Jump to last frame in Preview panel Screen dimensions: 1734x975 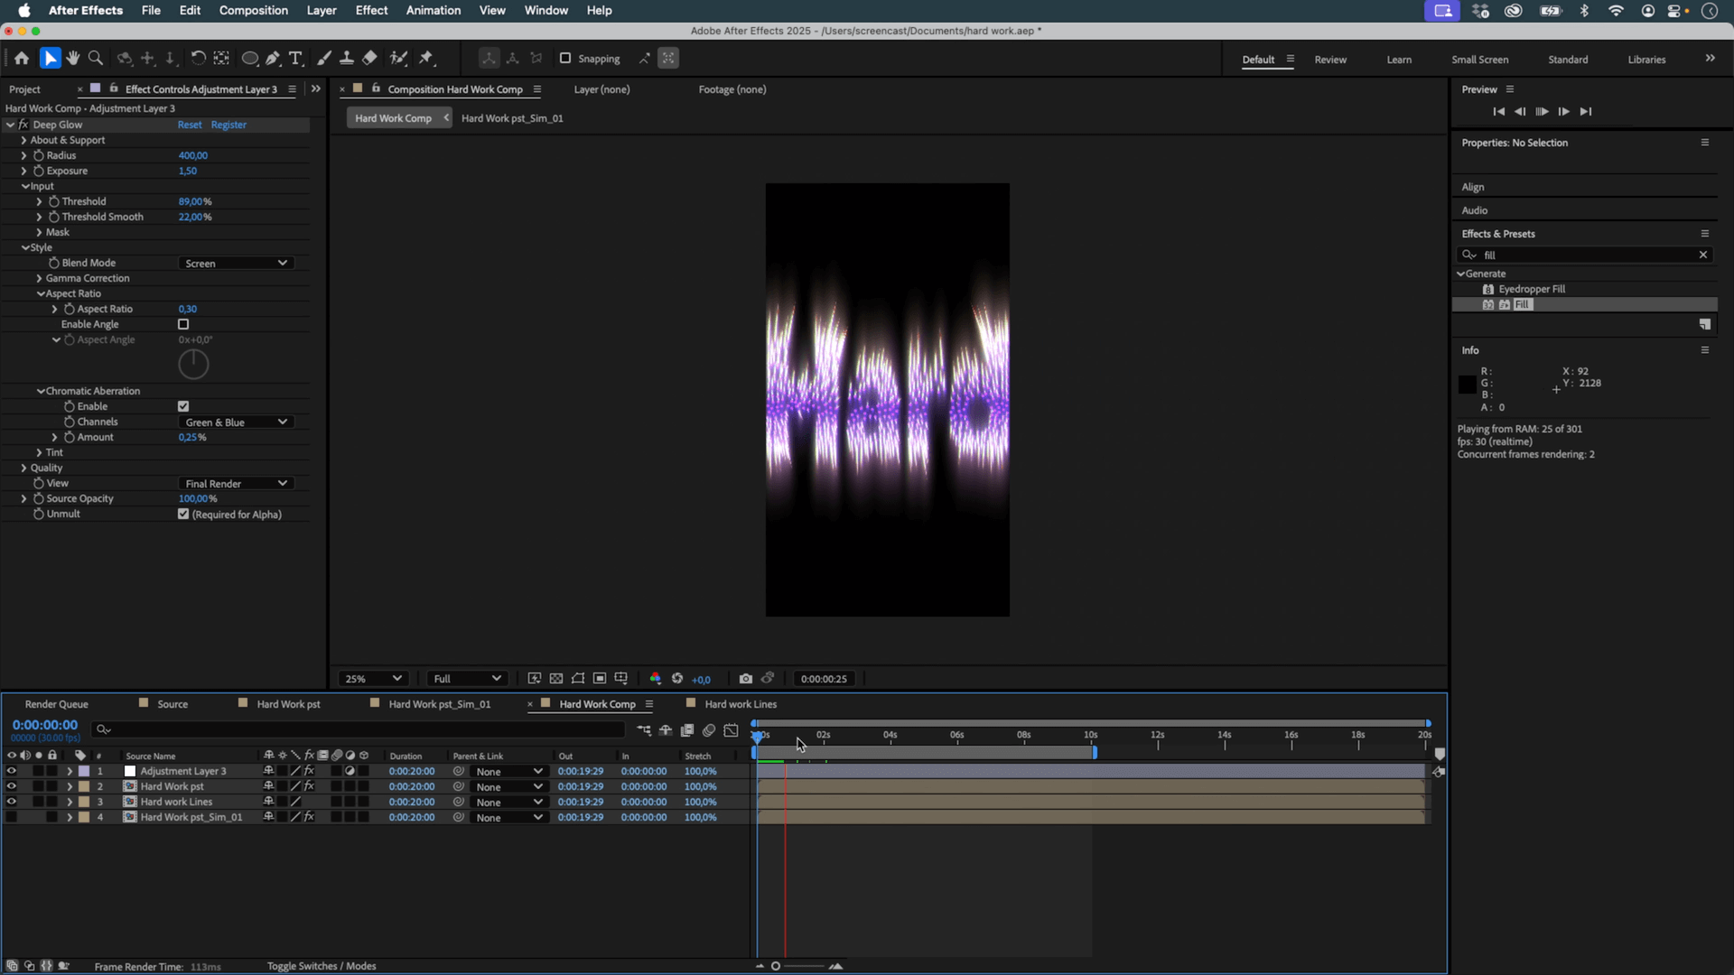click(1586, 112)
